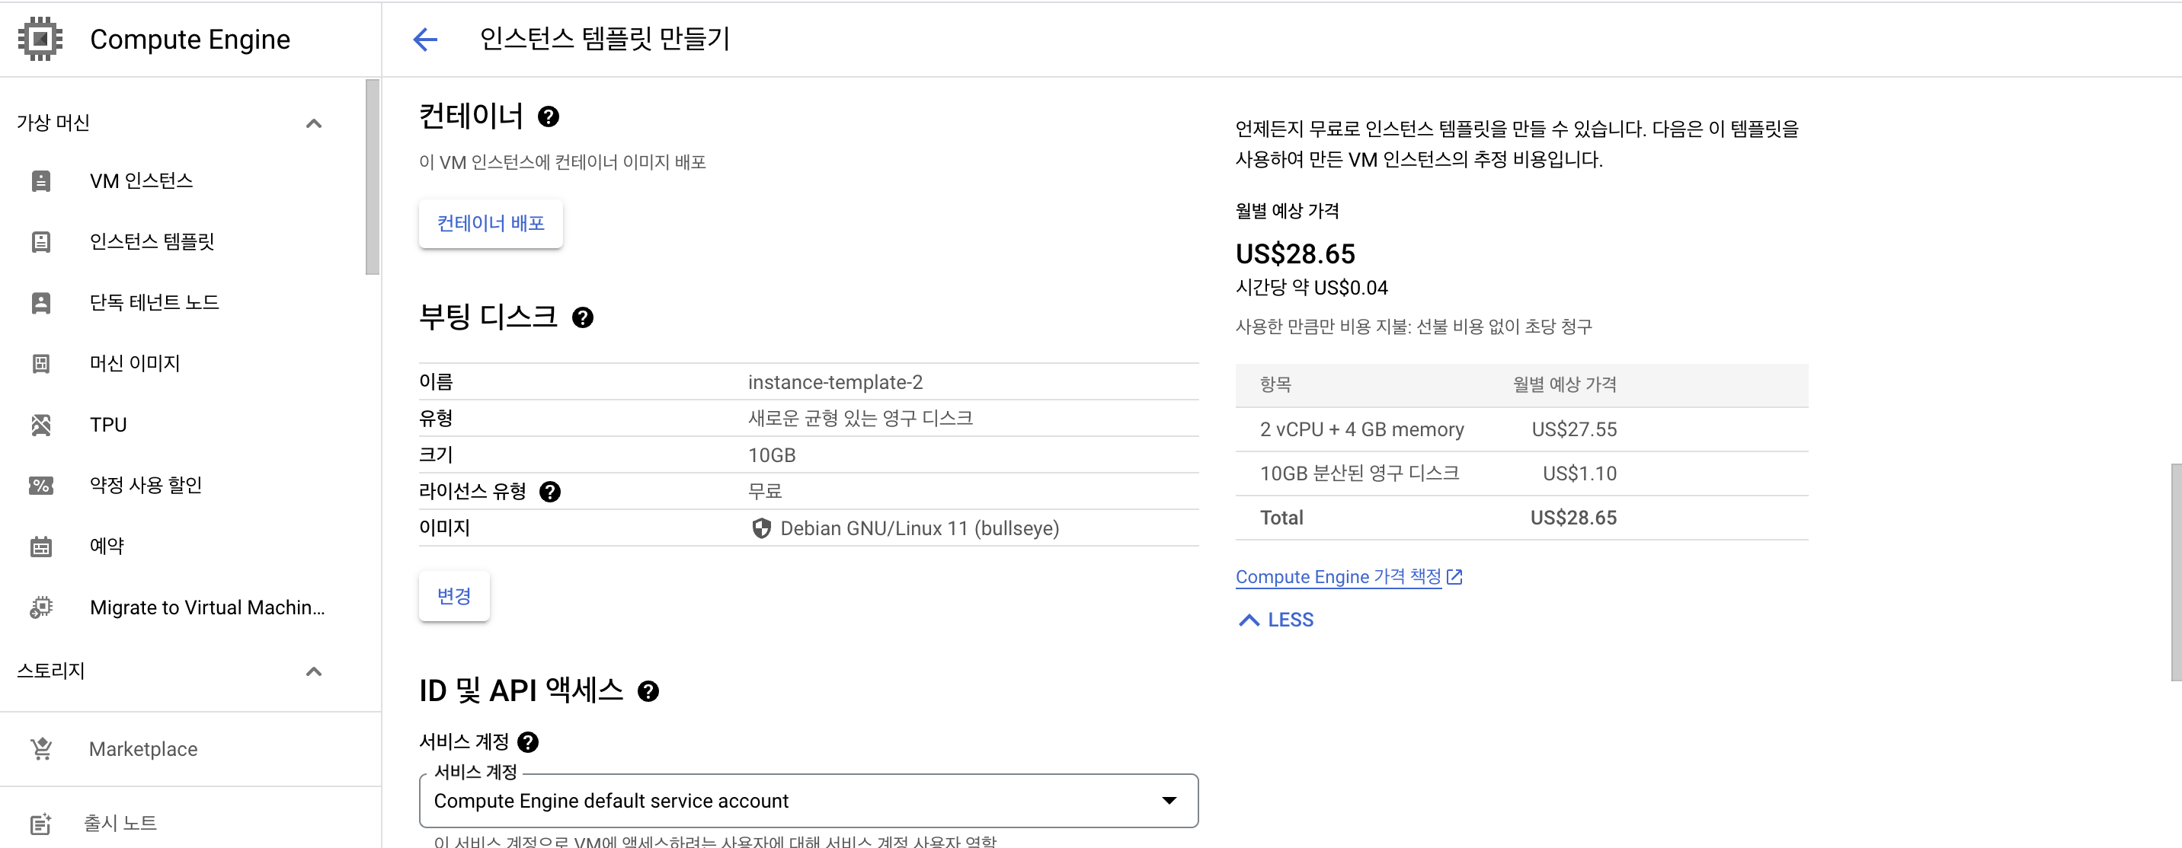Open the 서비스 계정 dropdown
Image resolution: width=2182 pixels, height=848 pixels.
point(808,801)
